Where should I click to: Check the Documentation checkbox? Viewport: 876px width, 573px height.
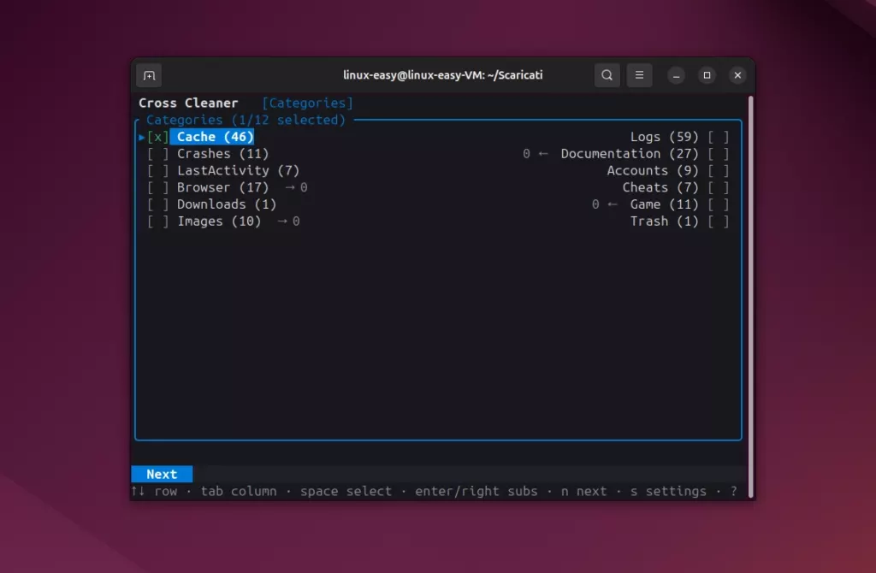coord(719,154)
